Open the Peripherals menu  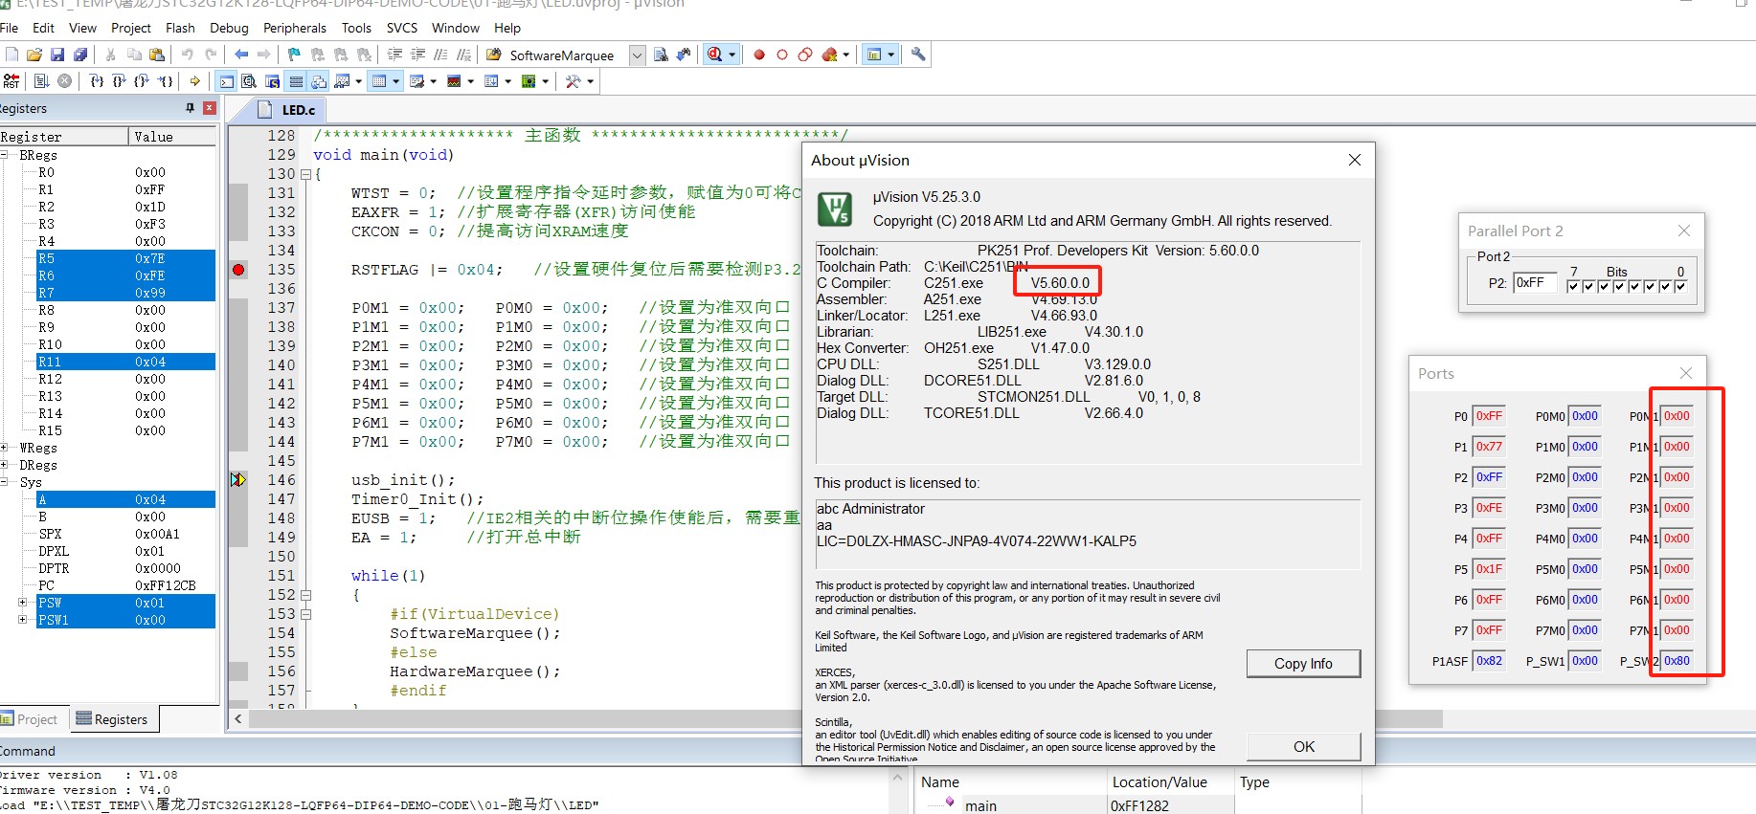click(295, 28)
